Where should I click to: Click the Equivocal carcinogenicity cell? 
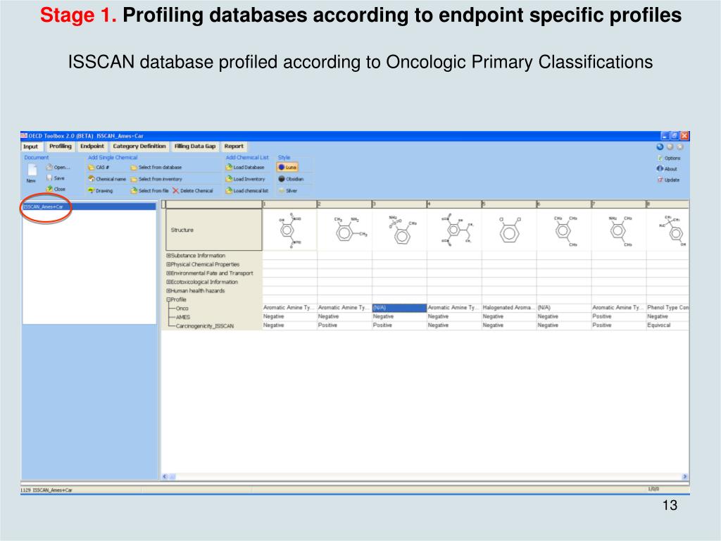[667, 325]
